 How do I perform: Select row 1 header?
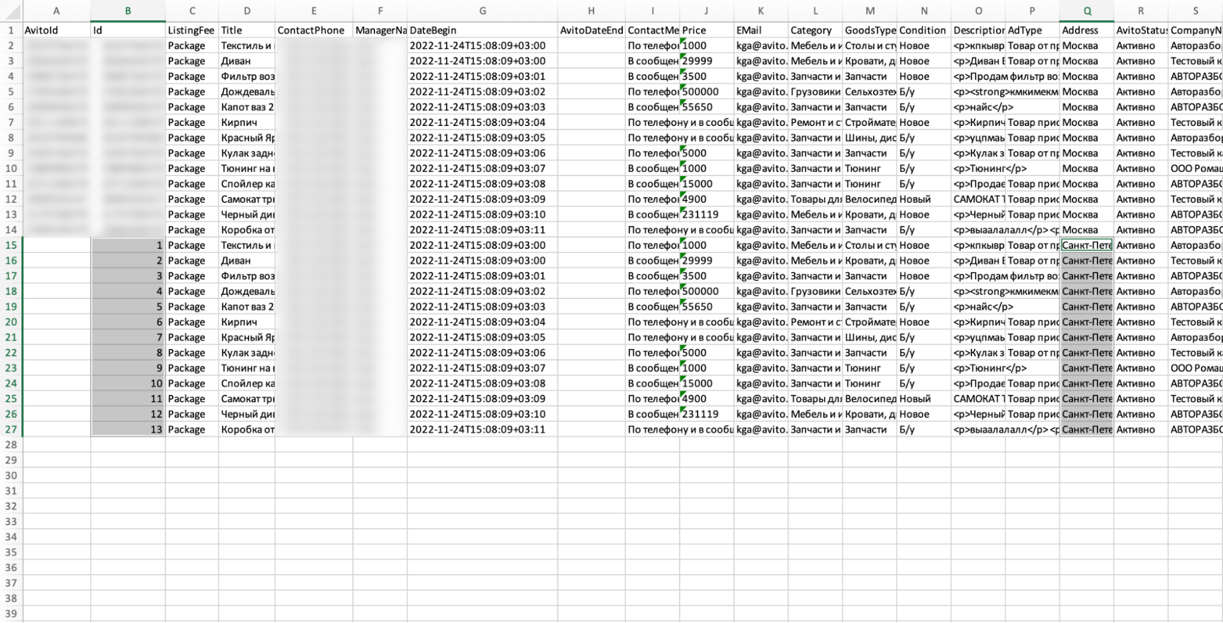coord(11,30)
